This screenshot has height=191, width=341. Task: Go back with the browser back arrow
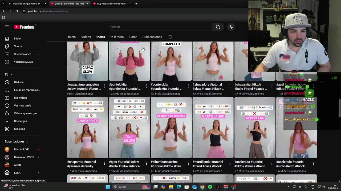click(x=4, y=11)
